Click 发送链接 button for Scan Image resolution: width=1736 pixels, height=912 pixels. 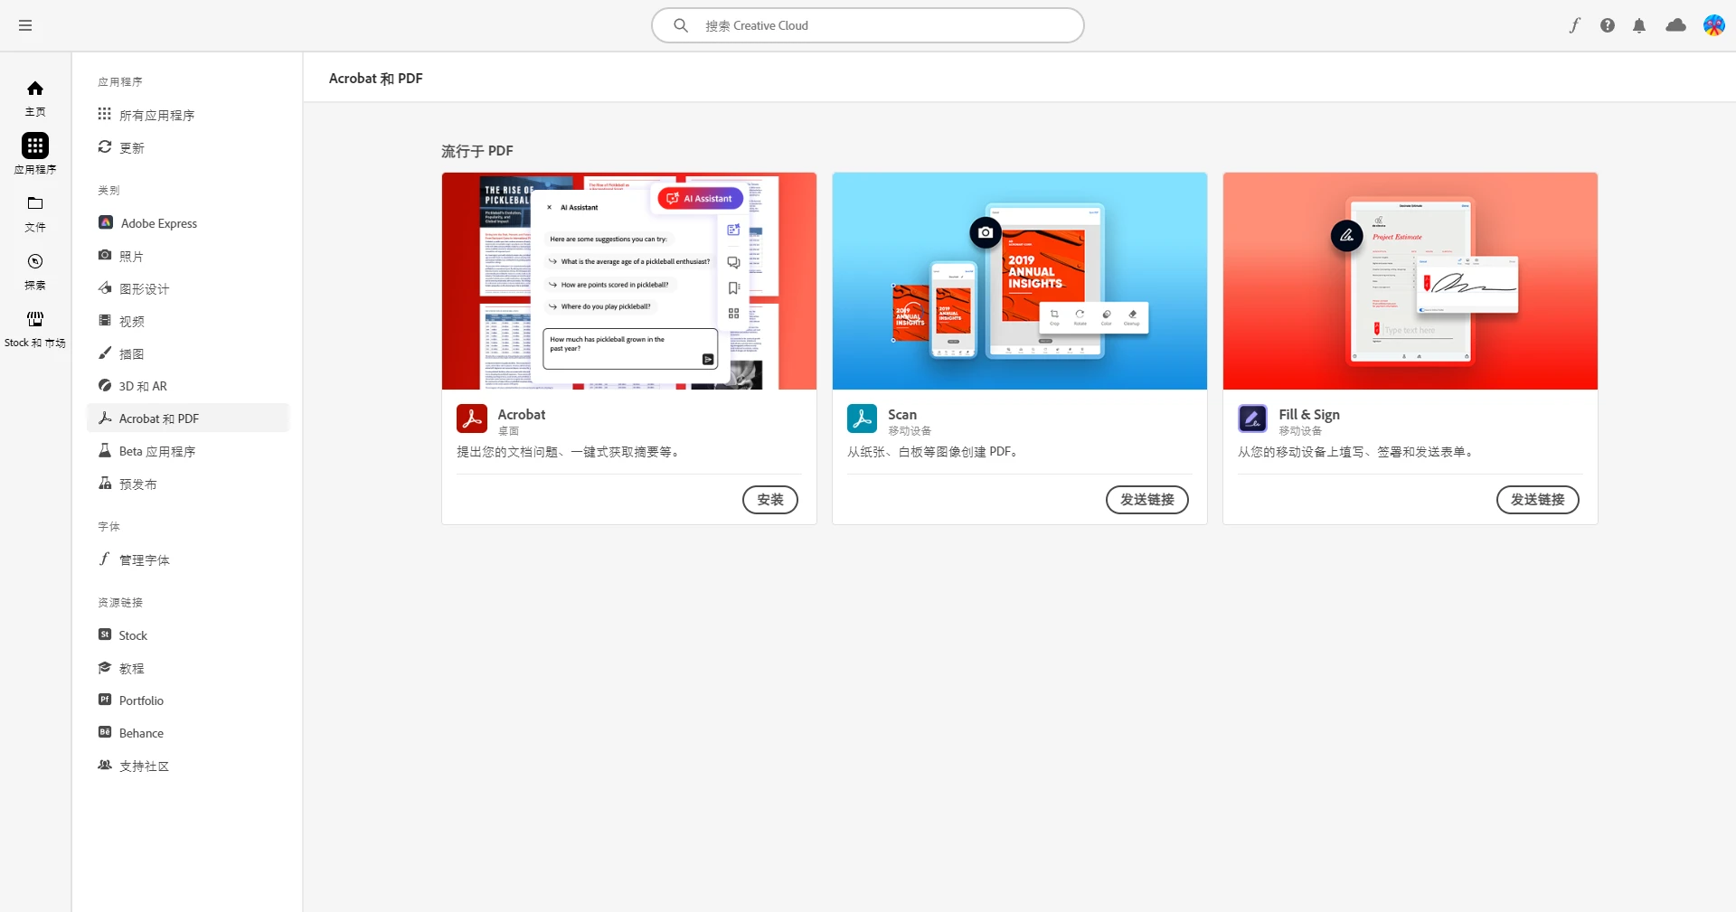(x=1147, y=500)
